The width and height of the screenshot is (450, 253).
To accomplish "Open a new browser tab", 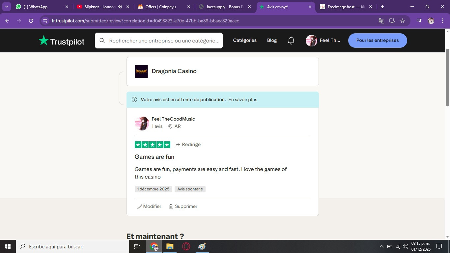I will pos(382,7).
